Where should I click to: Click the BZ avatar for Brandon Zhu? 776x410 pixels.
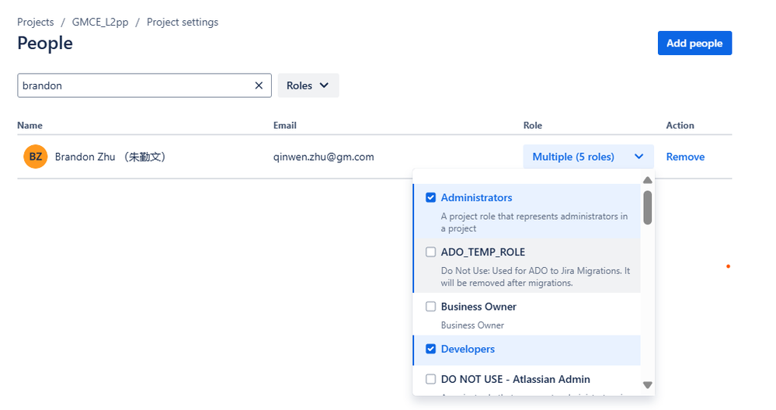(x=36, y=157)
